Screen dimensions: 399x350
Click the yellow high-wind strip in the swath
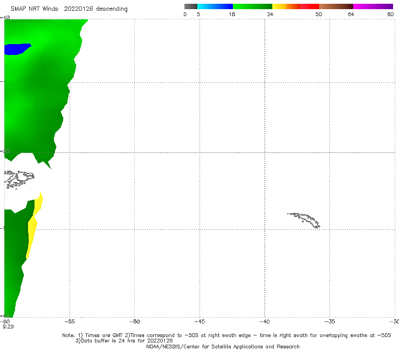(x=33, y=225)
